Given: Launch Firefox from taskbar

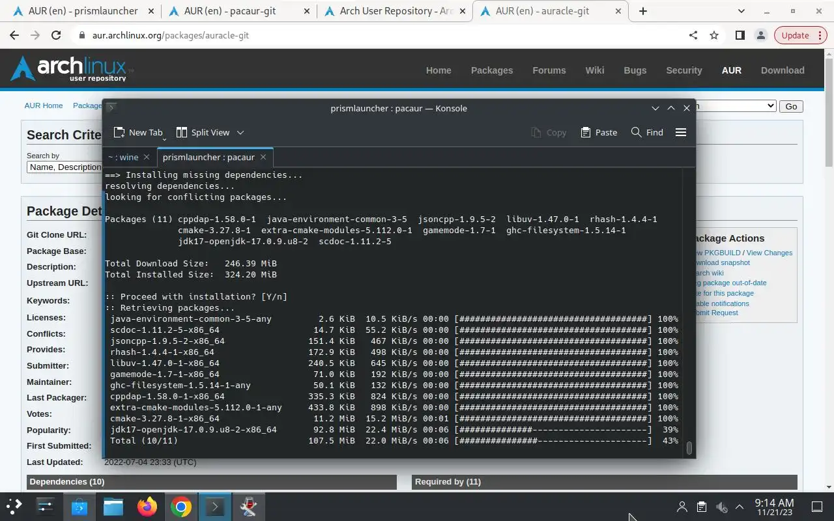Looking at the screenshot, I should (x=147, y=506).
